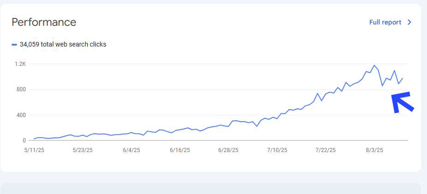Click the Performance card heading

pos(44,22)
